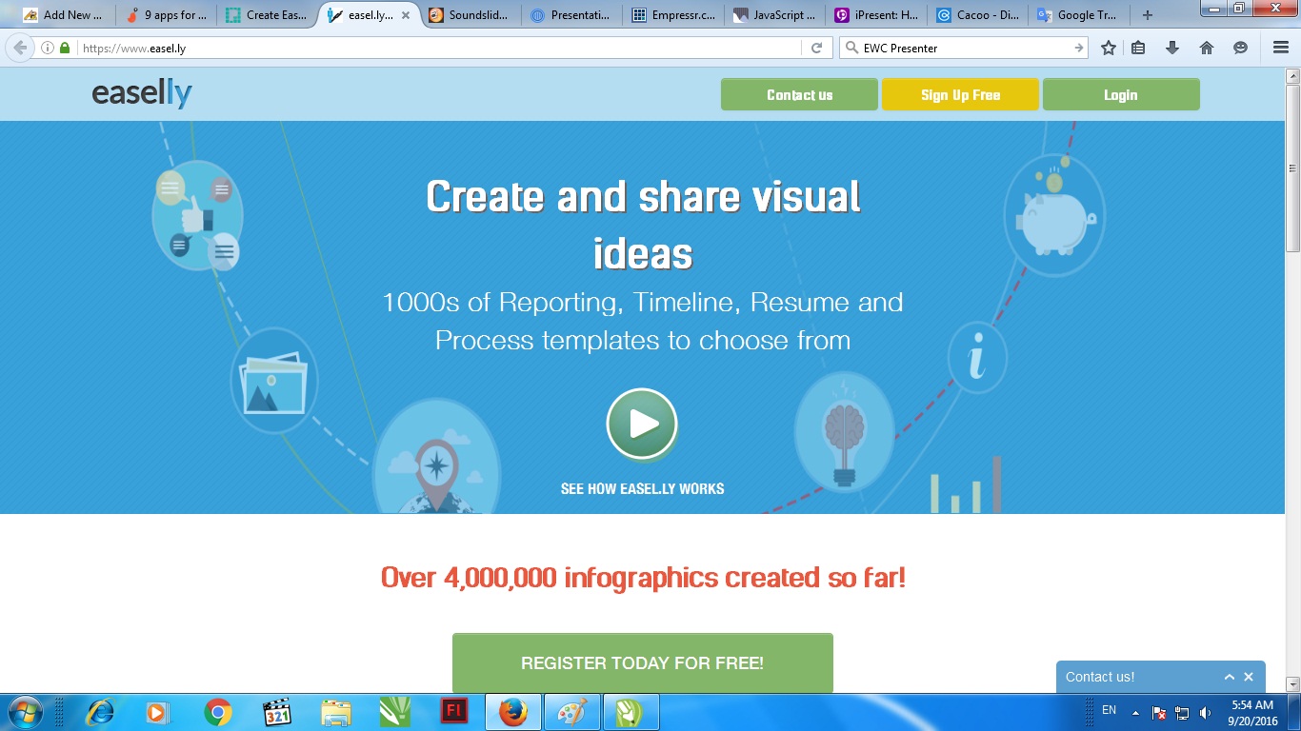Open a new browser tab
1301x731 pixels.
(x=1148, y=15)
